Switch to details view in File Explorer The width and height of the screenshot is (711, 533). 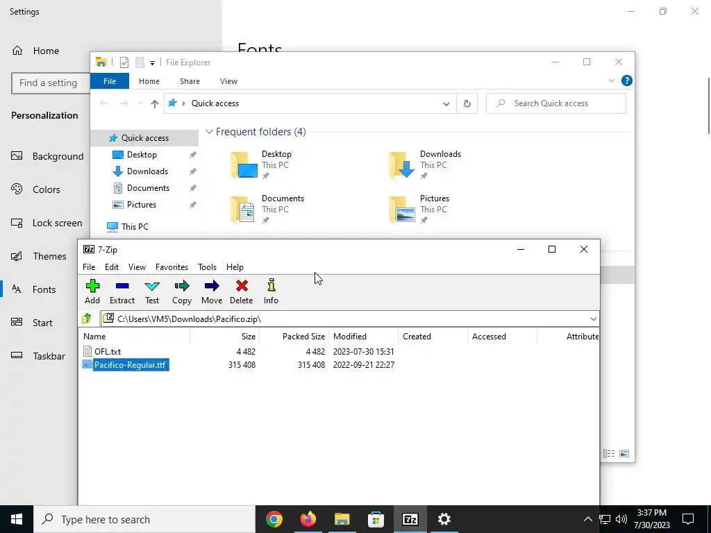coord(609,453)
